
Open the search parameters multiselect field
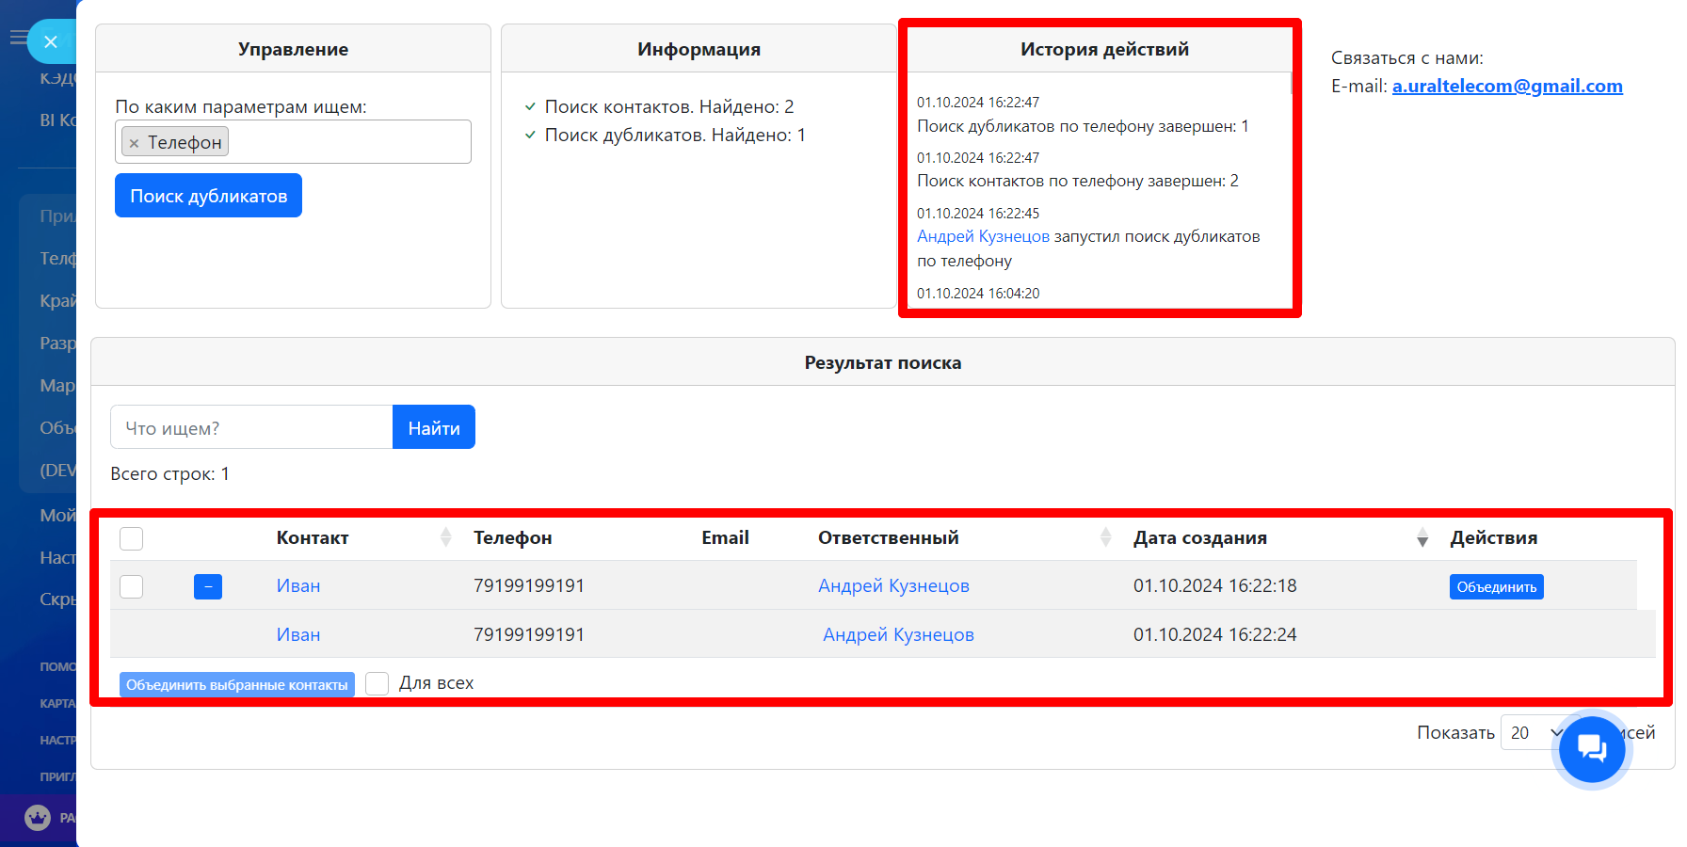tap(293, 142)
